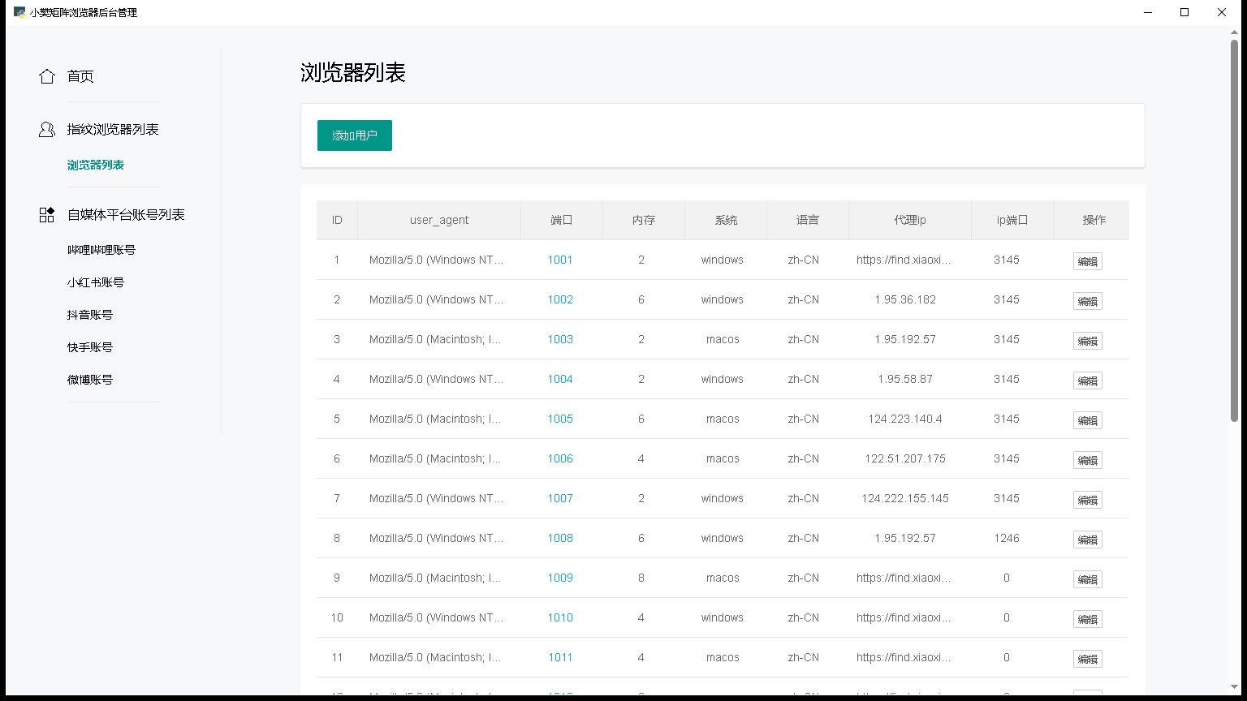Image resolution: width=1247 pixels, height=701 pixels.
Task: Select the 快手账号 entry
Action: point(90,347)
